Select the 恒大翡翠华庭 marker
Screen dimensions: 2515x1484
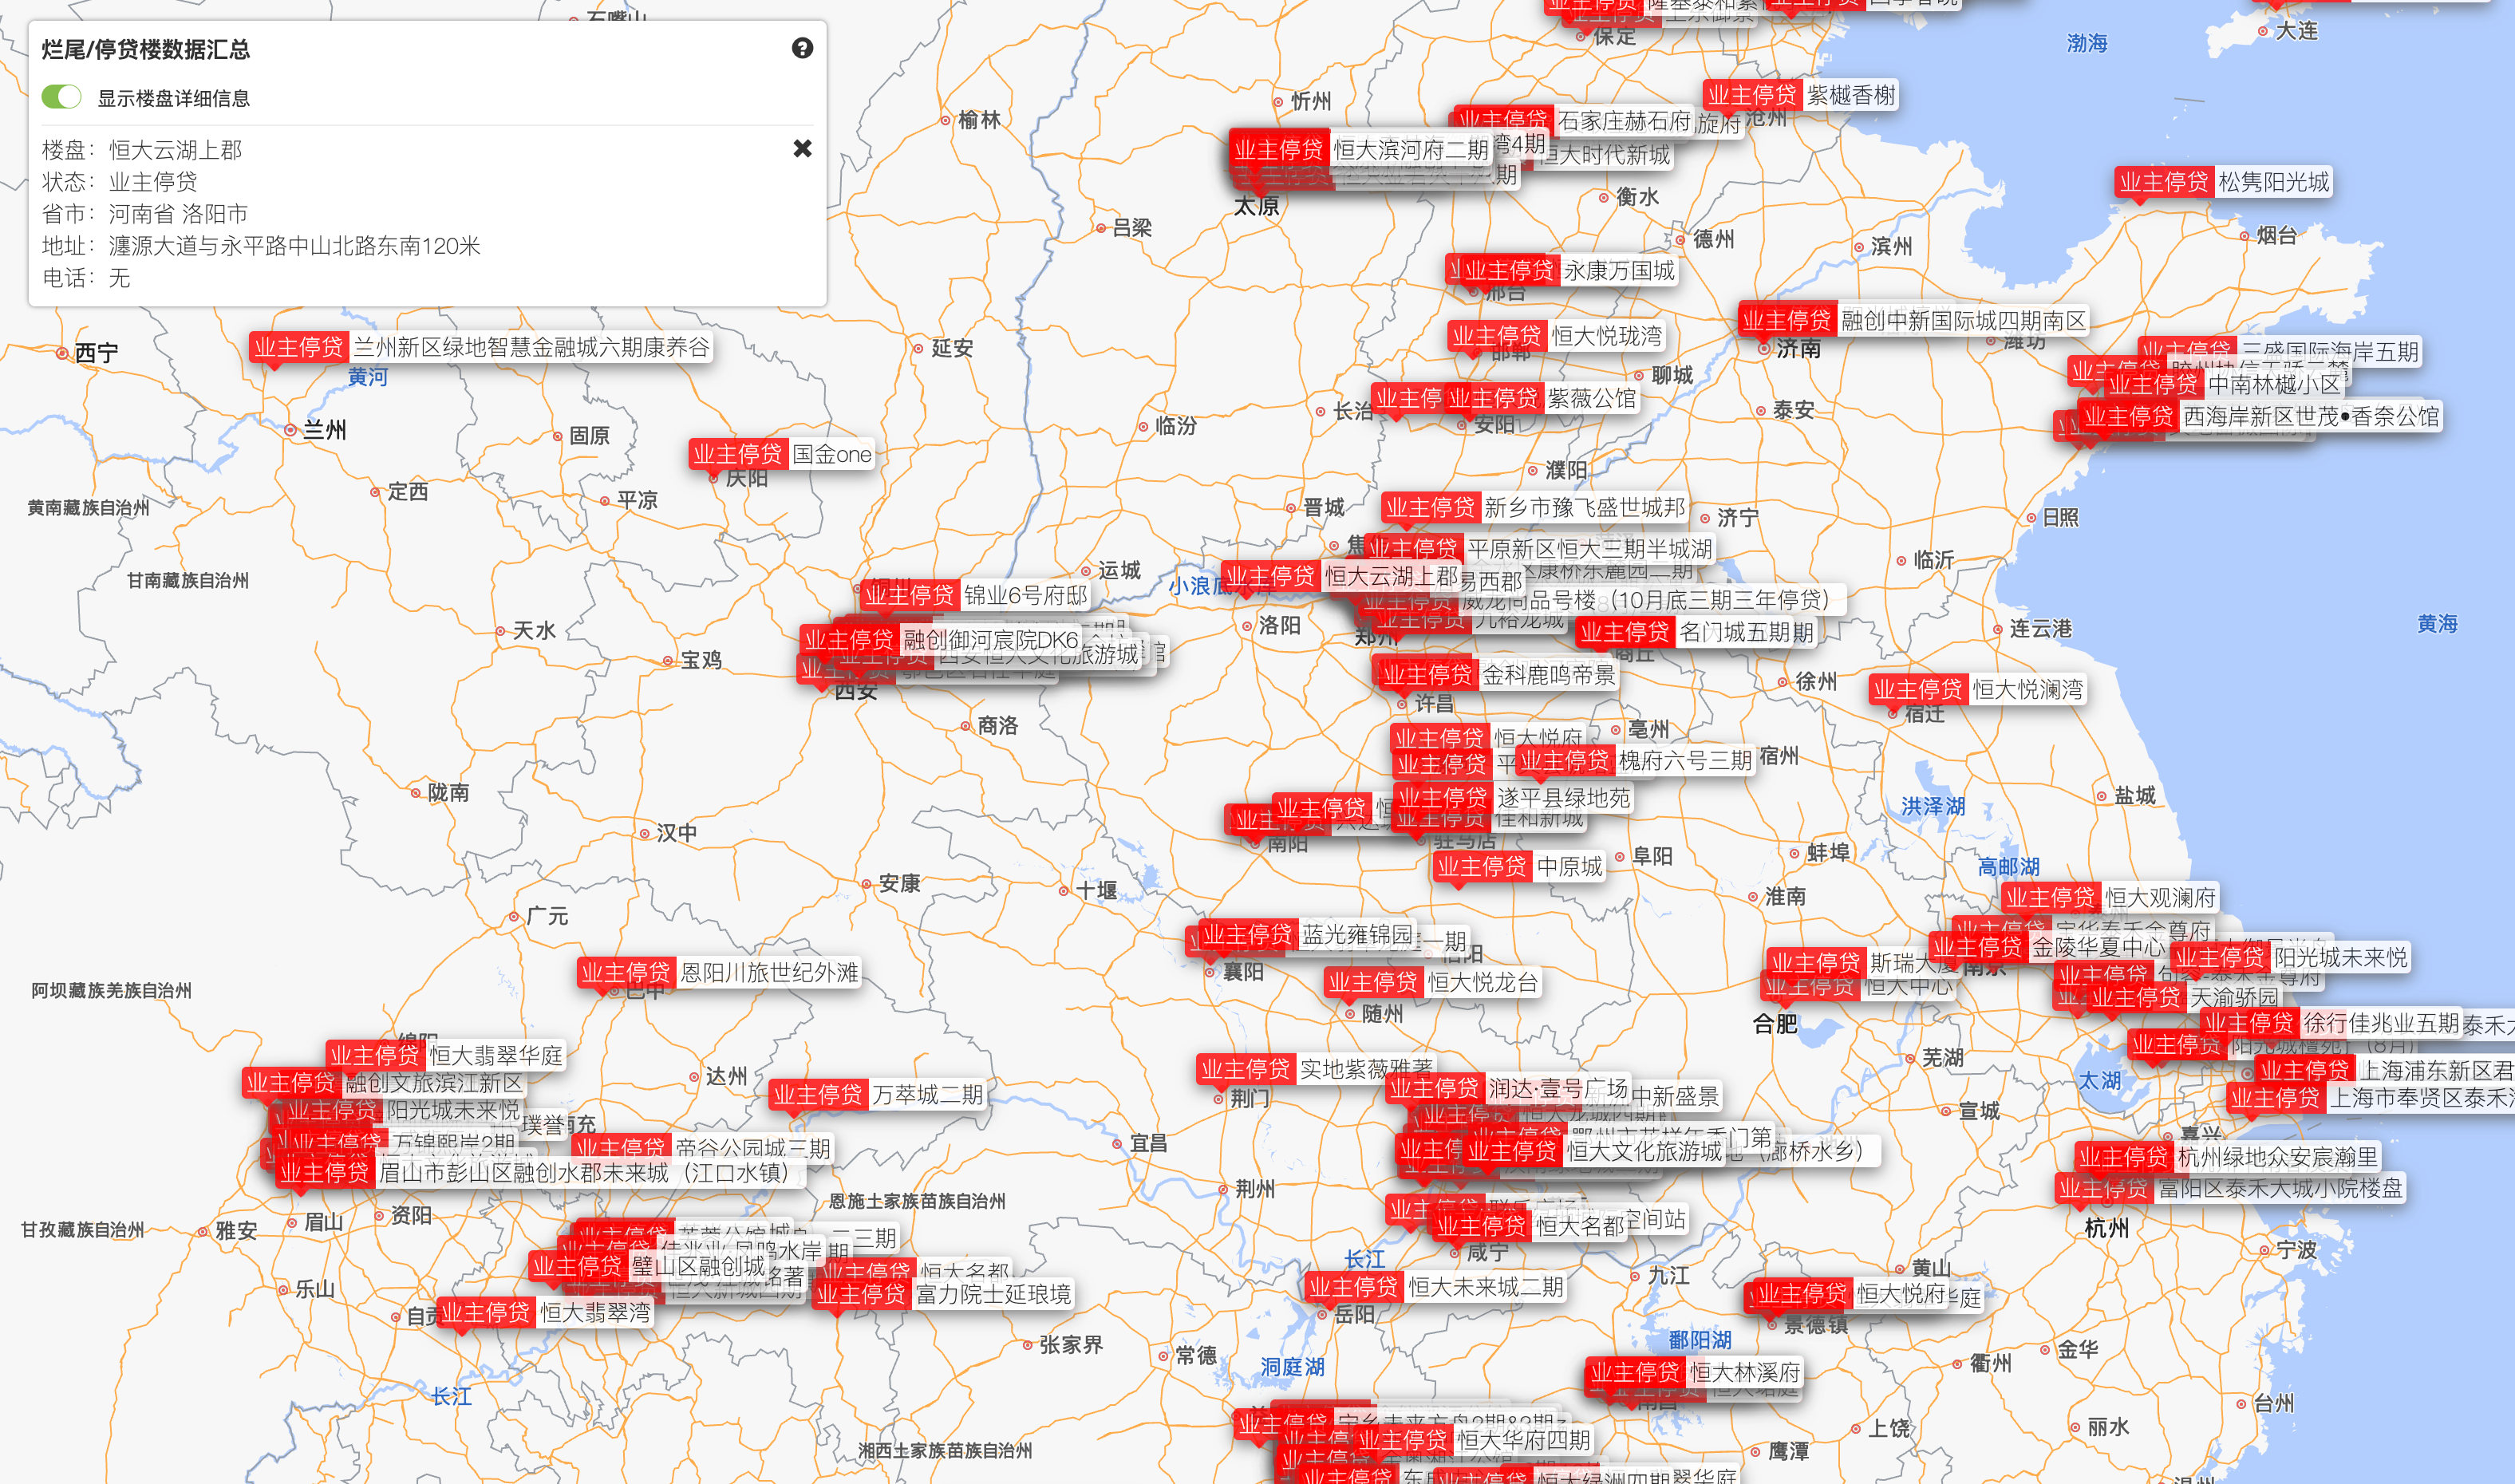coord(446,1055)
